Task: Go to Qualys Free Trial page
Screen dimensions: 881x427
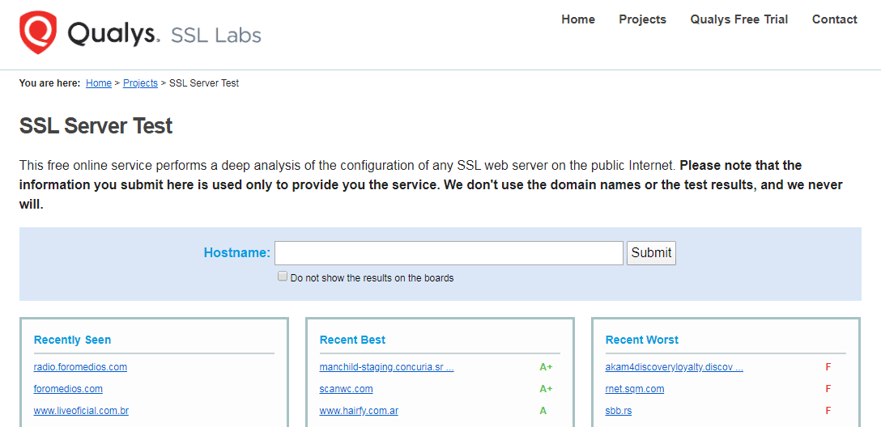Action: click(x=738, y=19)
